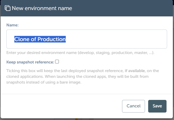The image size is (174, 120).
Task: Click the word 'Clone' in the name field
Action: click(x=22, y=39)
